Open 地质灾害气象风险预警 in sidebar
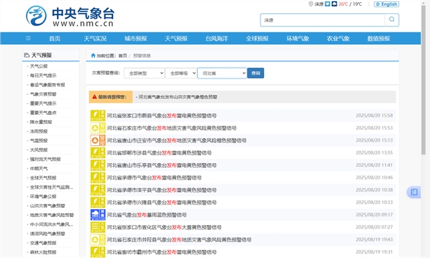The height and width of the screenshot is (258, 430). pyautogui.click(x=52, y=215)
